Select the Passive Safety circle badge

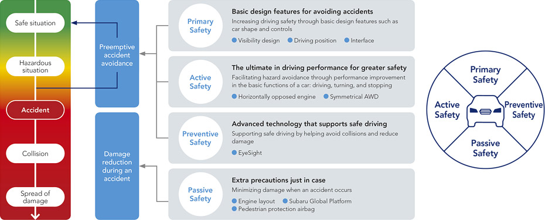[200, 194]
